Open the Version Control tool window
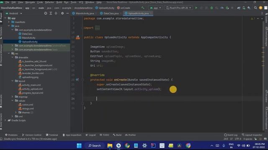 32,135
